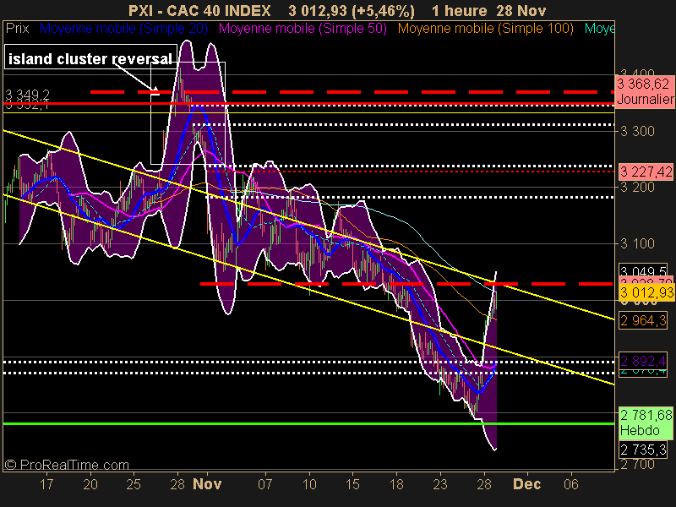Select the Prix legend label
676x507 pixels.
click(x=18, y=29)
